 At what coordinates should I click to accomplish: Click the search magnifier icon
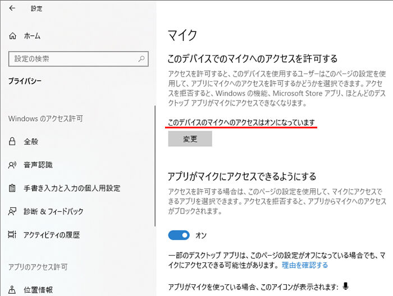point(141,59)
